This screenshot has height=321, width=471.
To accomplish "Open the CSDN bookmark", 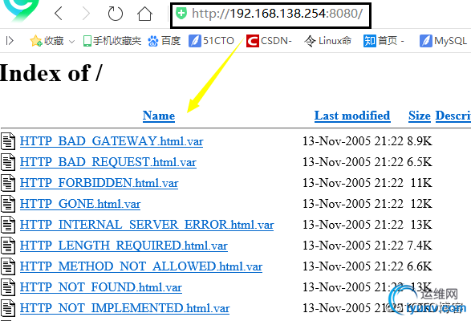I will coord(269,41).
